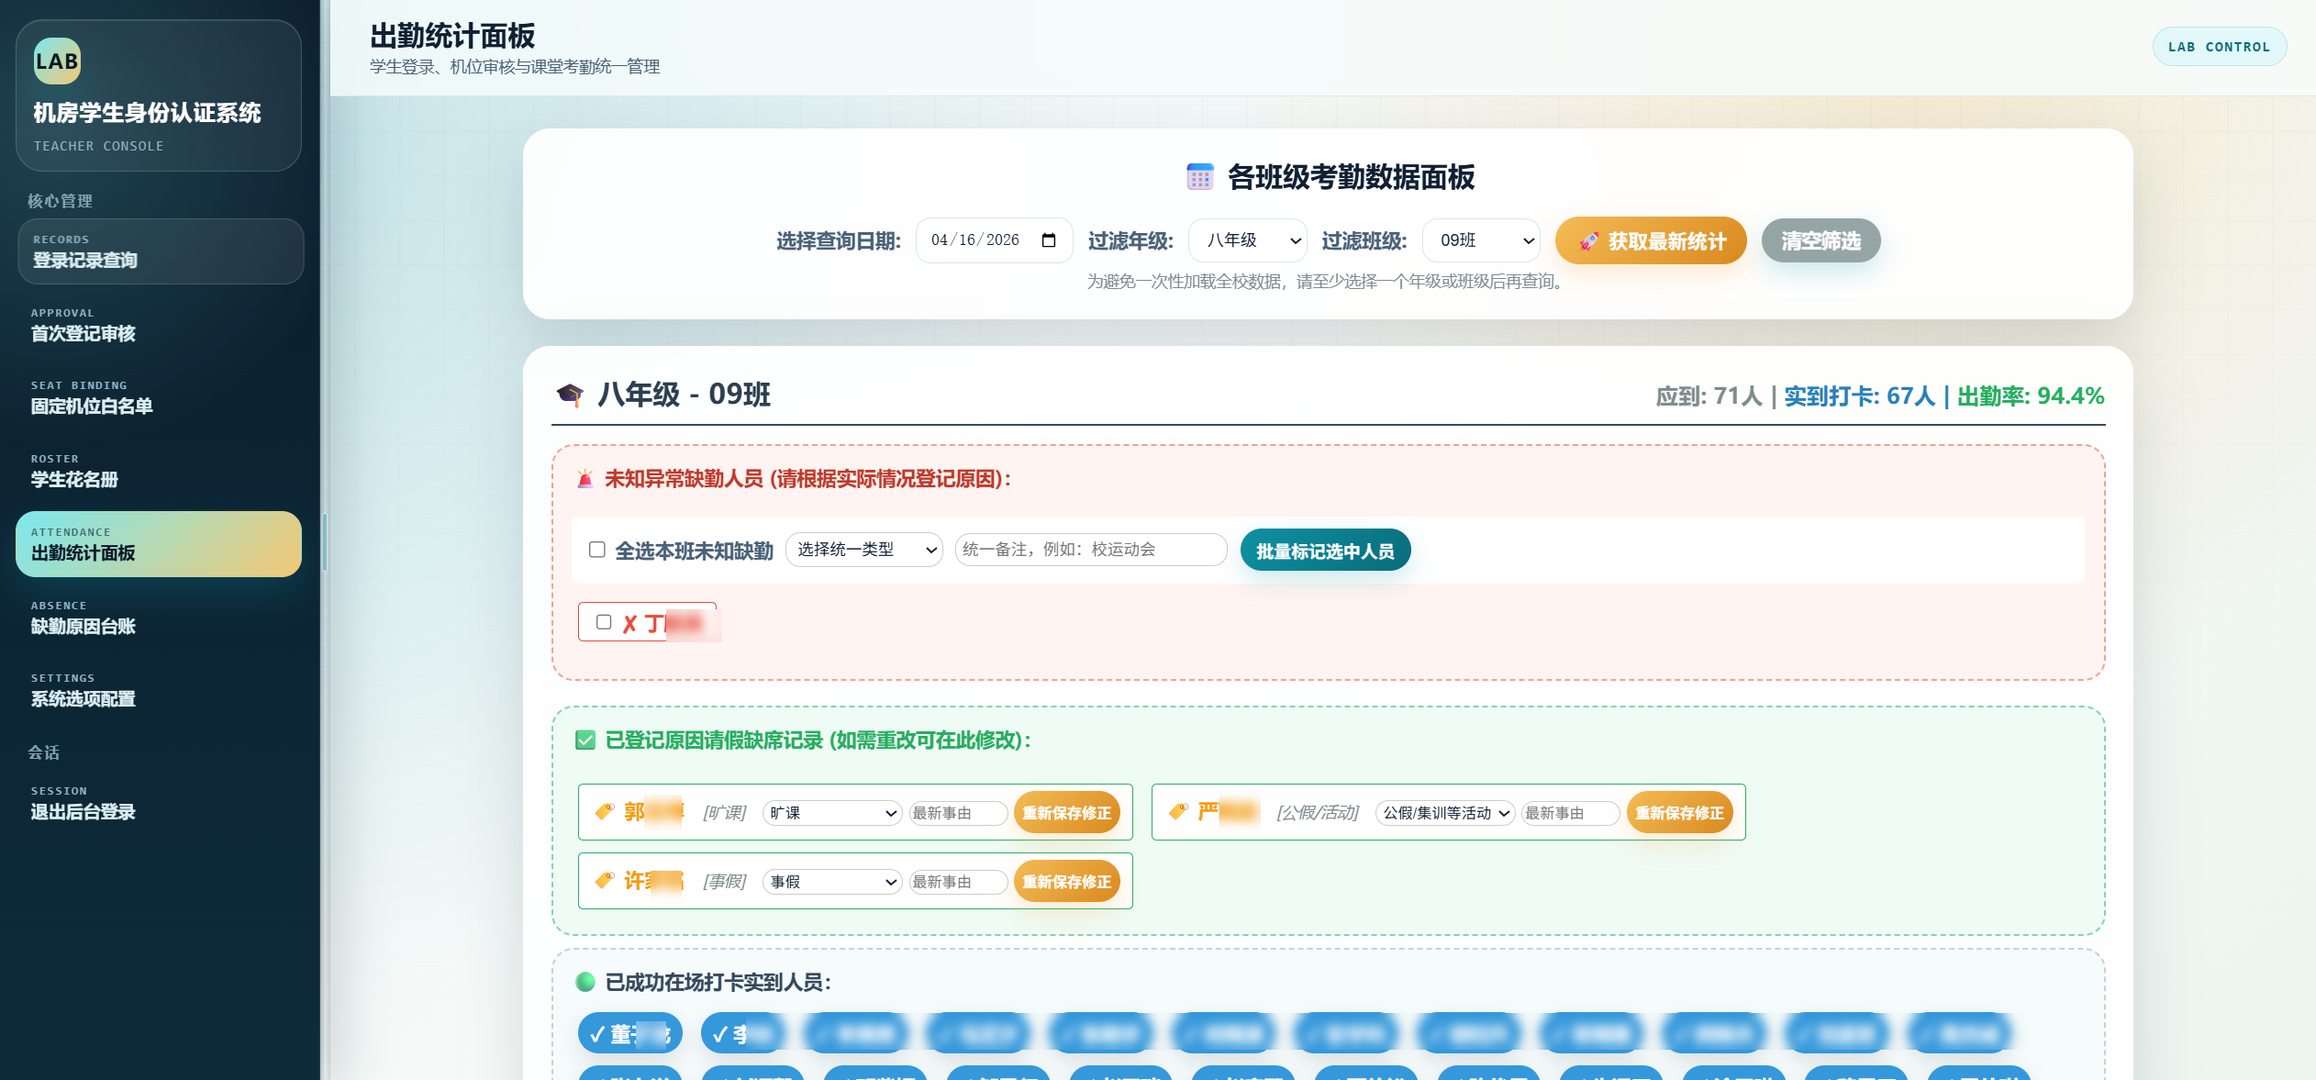Click the [公假/活动] status label for 严
The height and width of the screenshot is (1080, 2316).
pyautogui.click(x=1318, y=813)
